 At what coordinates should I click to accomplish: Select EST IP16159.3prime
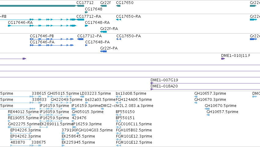(86, 106)
